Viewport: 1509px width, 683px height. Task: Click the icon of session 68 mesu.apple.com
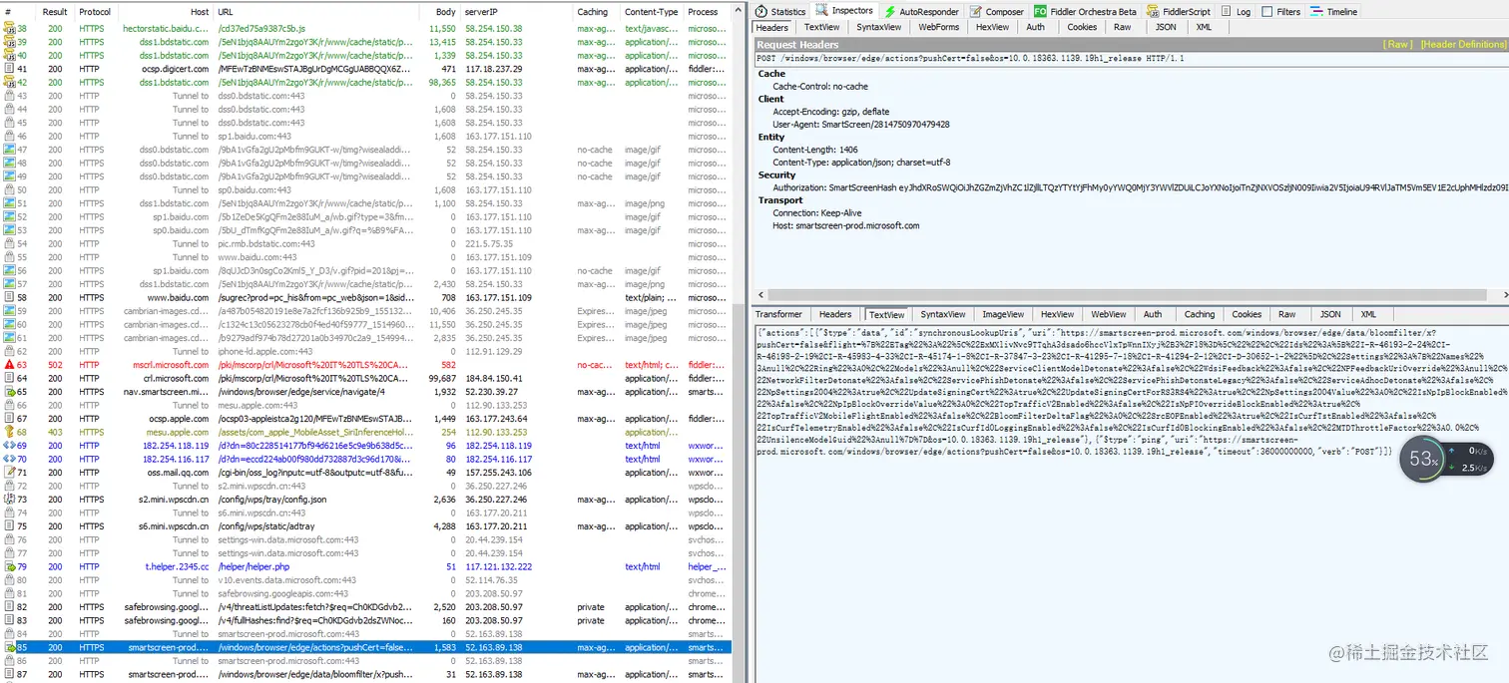[9, 432]
